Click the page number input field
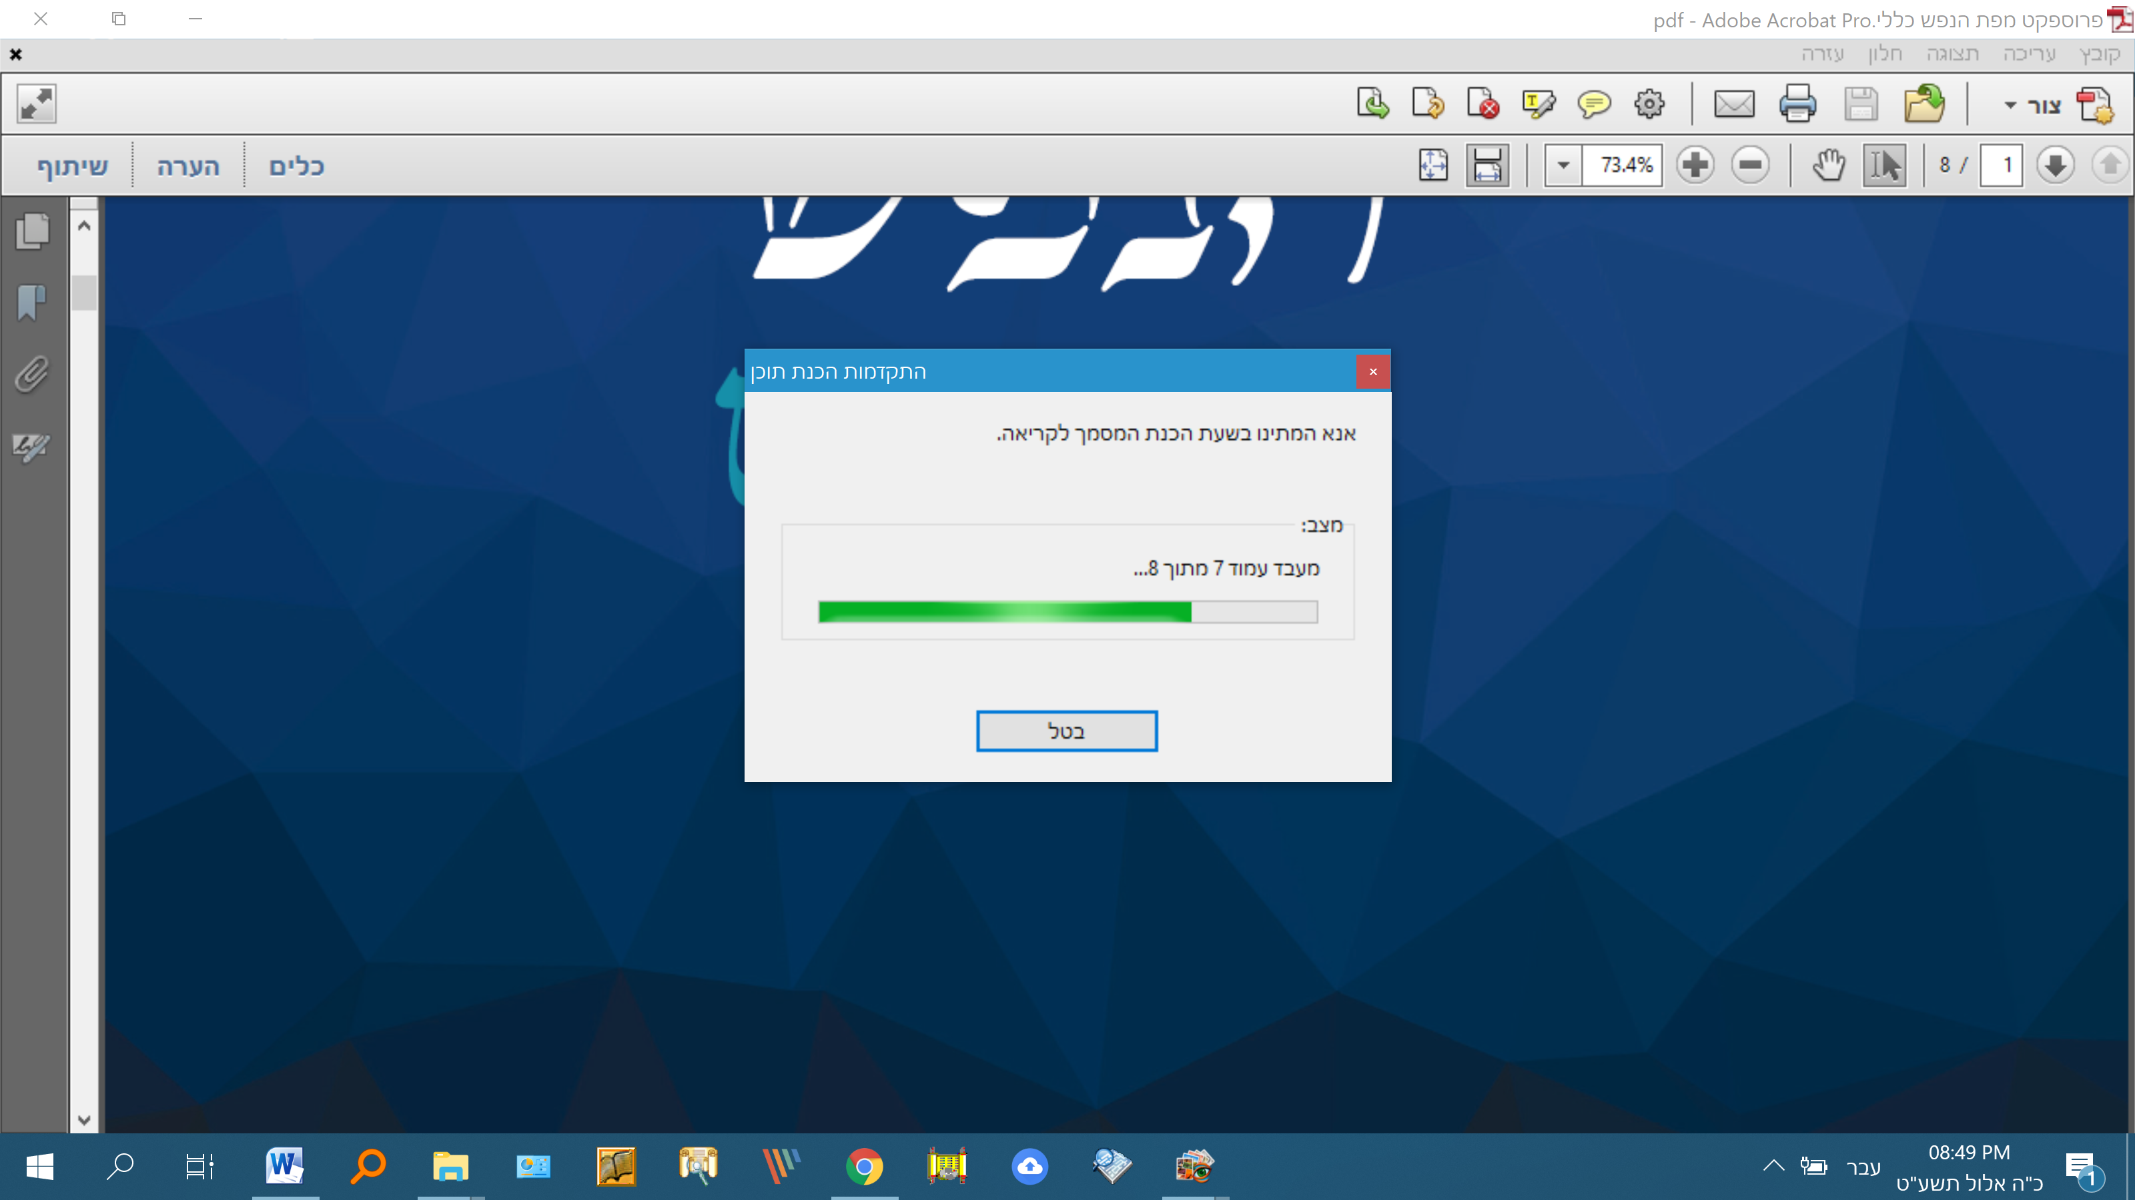 point(2001,165)
